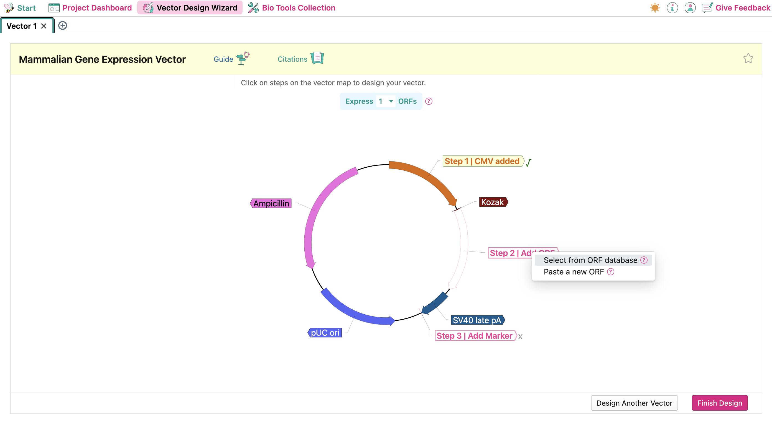Click Step 1 CMV added label
Viewport: 772px width, 425px height.
point(482,161)
